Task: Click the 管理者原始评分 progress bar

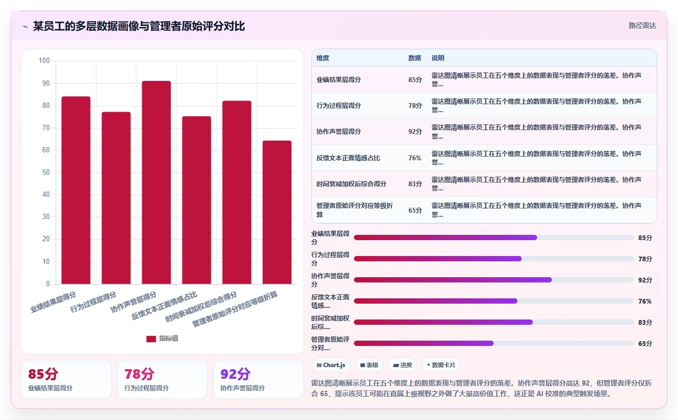Action: 494,343
